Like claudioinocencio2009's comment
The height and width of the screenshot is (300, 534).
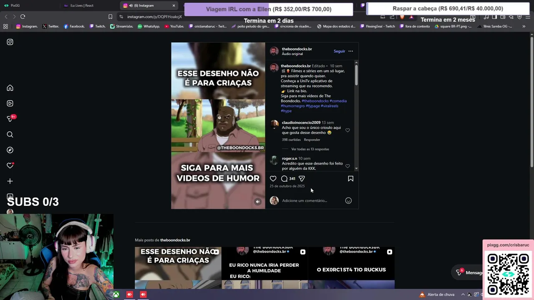click(x=348, y=130)
